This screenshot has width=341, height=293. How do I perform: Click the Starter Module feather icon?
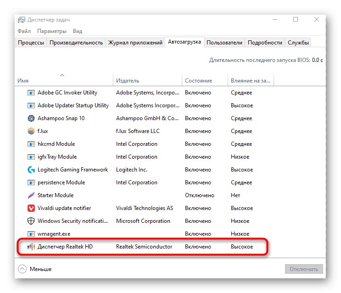click(x=31, y=195)
